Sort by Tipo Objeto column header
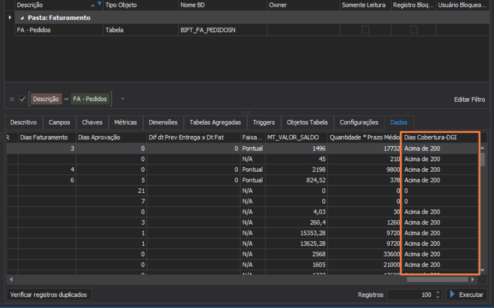This screenshot has width=494, height=308. (141, 5)
